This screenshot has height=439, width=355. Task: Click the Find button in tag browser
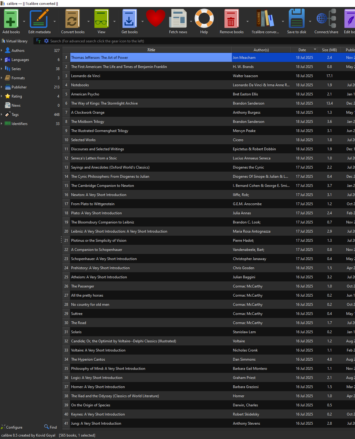50,427
